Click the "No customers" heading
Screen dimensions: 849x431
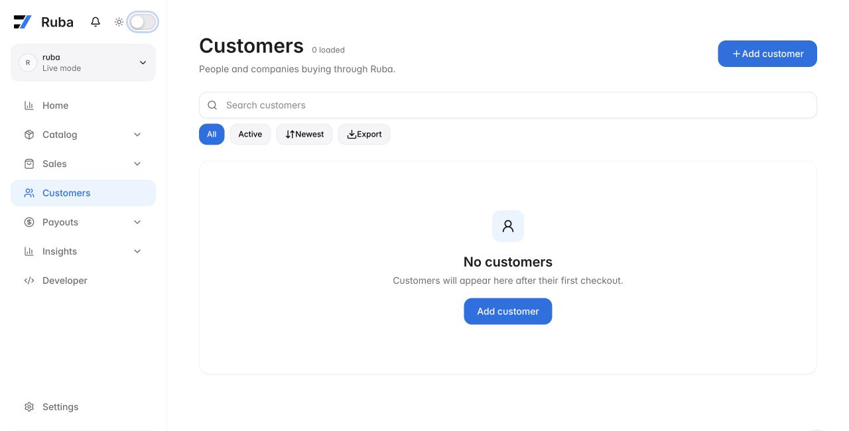[508, 262]
